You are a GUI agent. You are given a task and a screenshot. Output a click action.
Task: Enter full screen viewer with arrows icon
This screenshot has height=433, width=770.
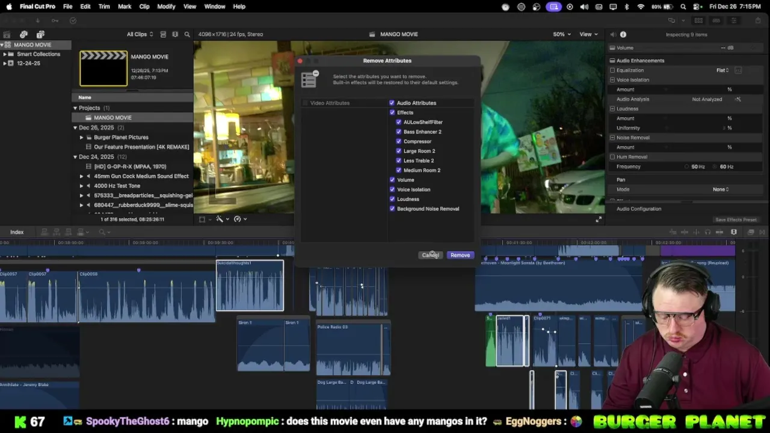coord(598,220)
